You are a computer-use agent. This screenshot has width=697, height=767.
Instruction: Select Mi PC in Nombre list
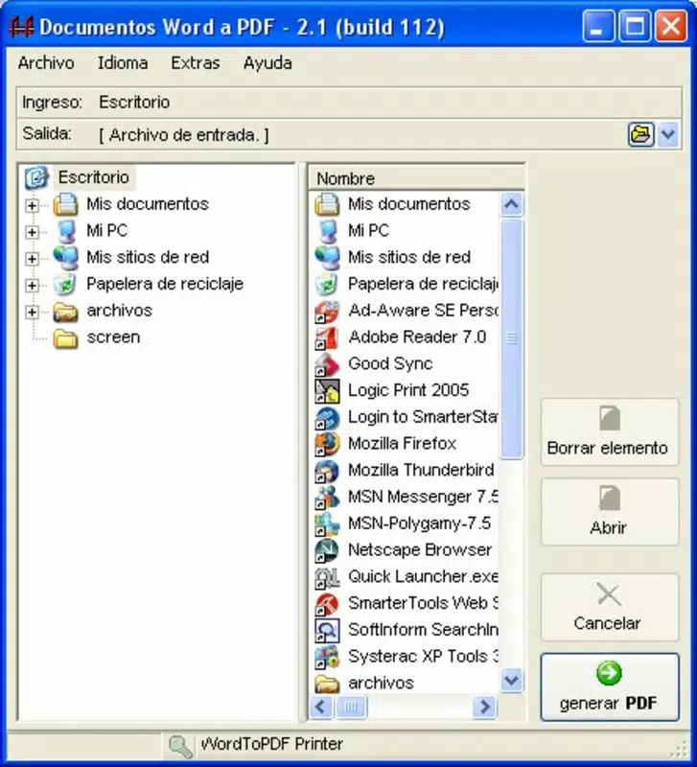(368, 231)
